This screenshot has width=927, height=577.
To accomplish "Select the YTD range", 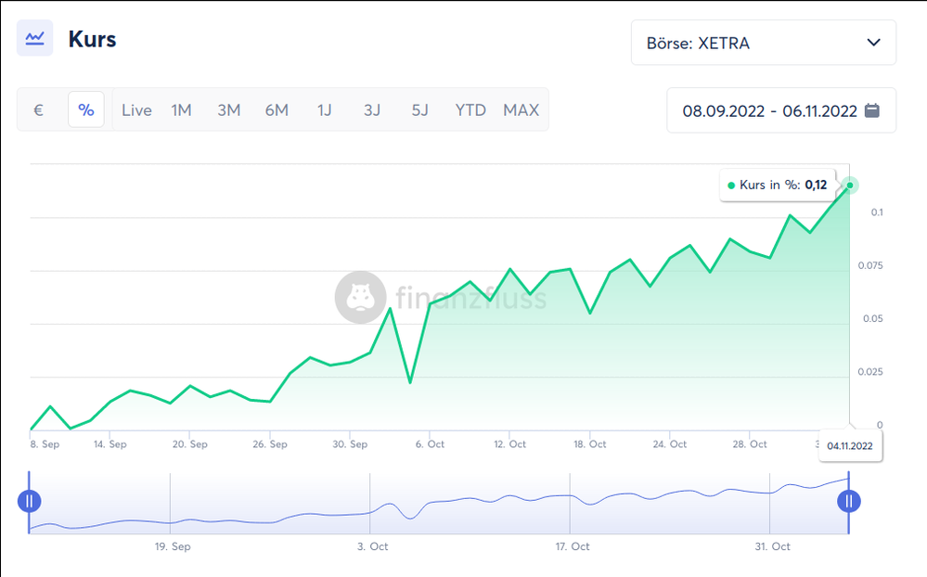I will coord(470,109).
